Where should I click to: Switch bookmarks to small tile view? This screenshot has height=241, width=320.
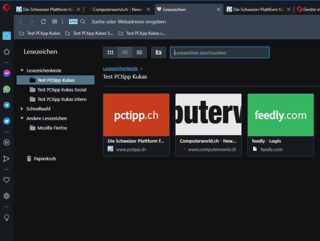pos(125,52)
